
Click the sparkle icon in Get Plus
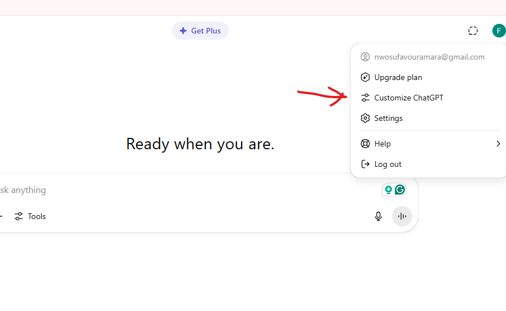(x=183, y=31)
